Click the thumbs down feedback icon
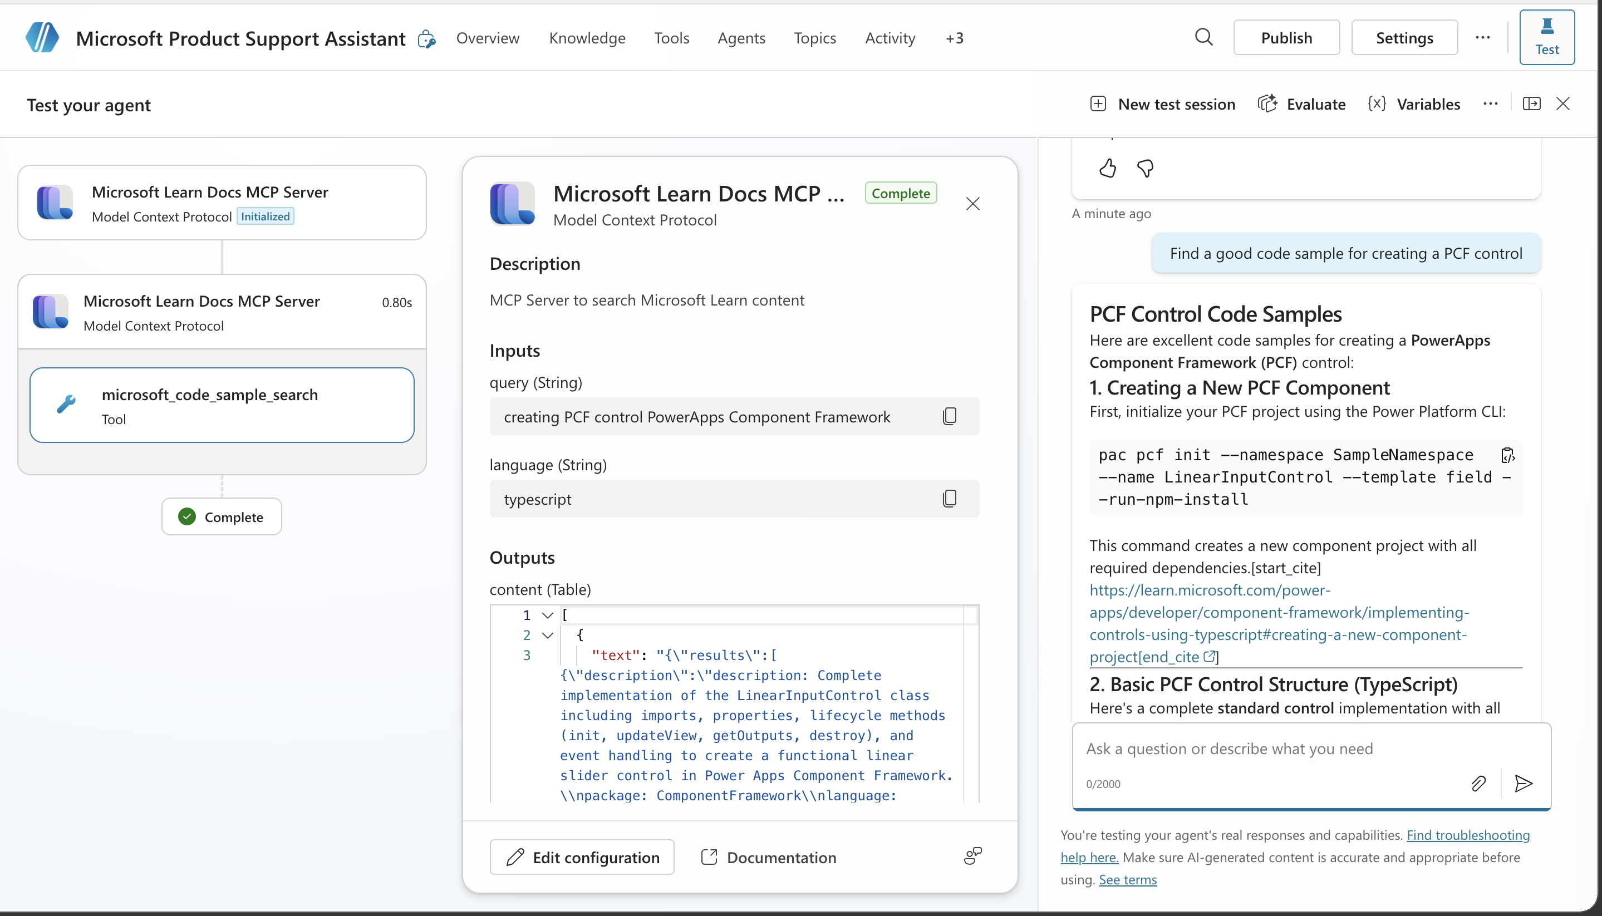The image size is (1602, 916). click(1145, 168)
